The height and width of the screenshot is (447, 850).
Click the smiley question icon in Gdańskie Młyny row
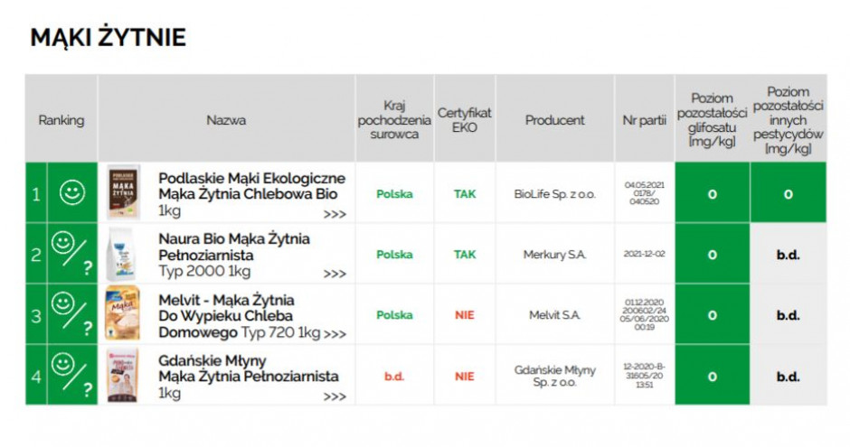(x=72, y=376)
